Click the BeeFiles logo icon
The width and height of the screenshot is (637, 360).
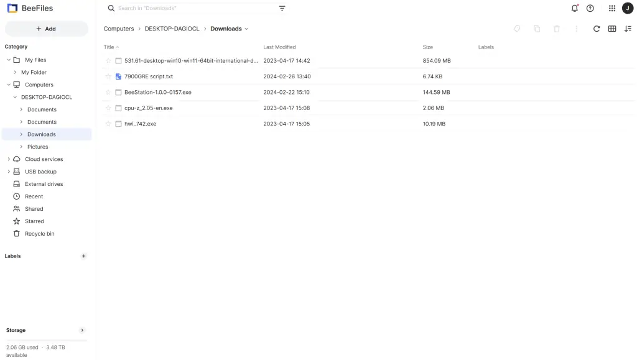pyautogui.click(x=12, y=8)
